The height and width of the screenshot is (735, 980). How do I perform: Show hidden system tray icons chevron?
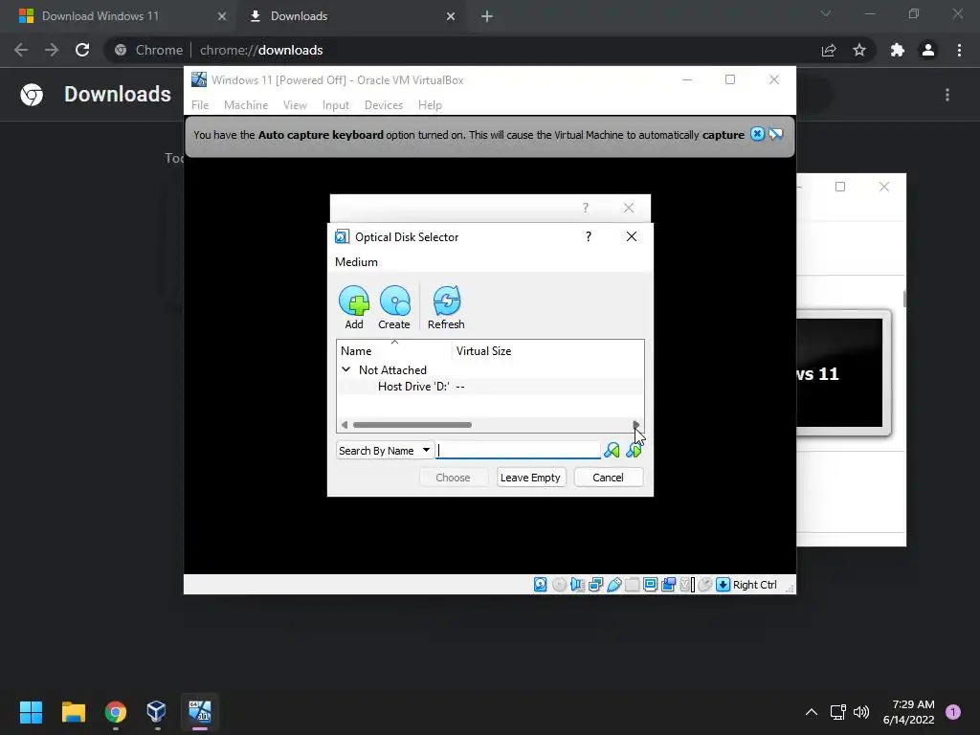coord(812,712)
